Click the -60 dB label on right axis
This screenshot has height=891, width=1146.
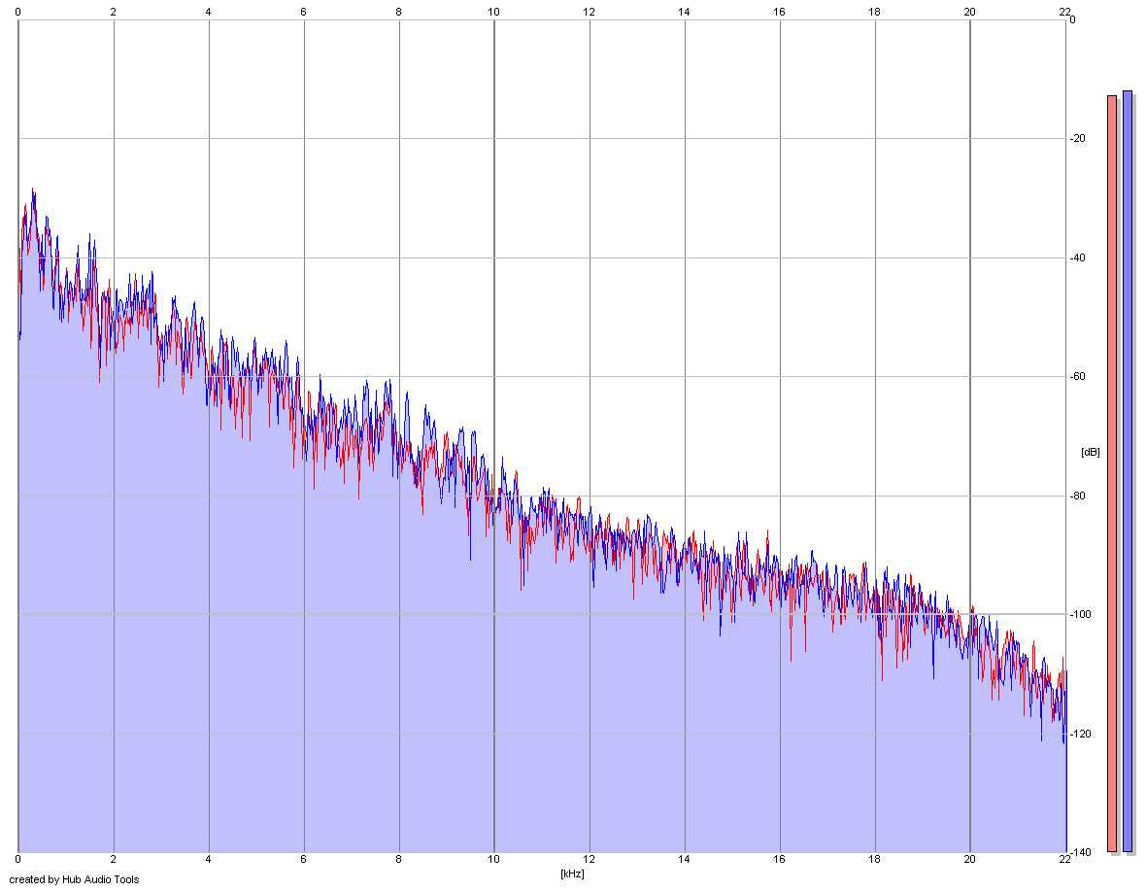pos(1078,376)
